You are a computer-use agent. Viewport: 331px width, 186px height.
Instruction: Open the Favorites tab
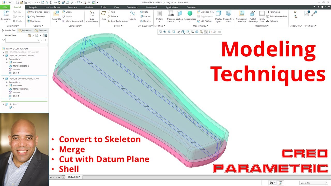[41, 30]
